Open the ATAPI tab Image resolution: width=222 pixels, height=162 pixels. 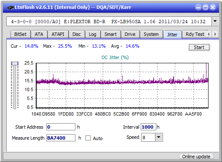point(58,34)
